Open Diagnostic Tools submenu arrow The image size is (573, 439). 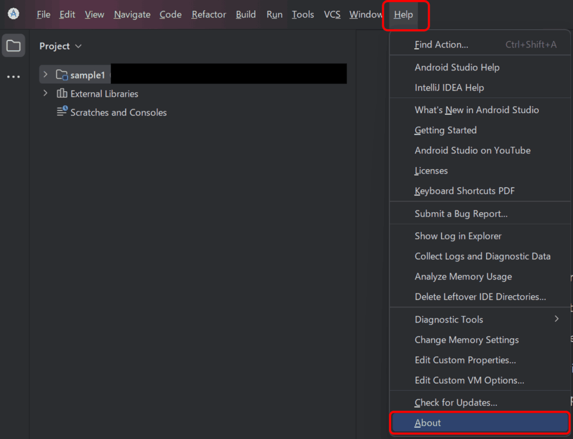point(556,319)
